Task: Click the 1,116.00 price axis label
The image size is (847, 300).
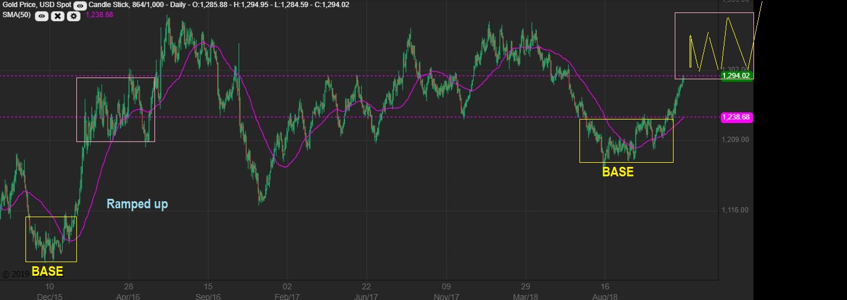Action: point(735,210)
